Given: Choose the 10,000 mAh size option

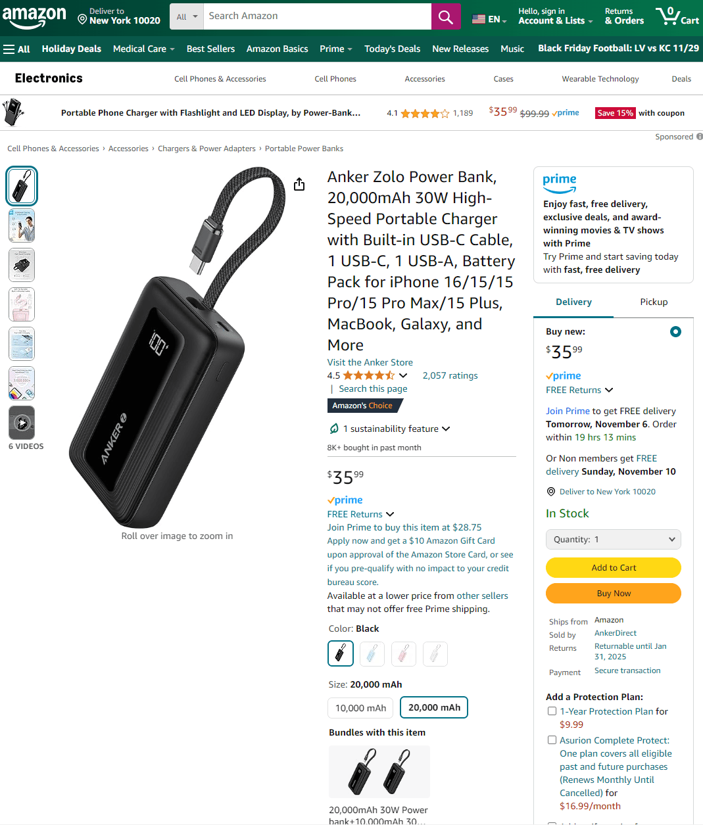Looking at the screenshot, I should tap(360, 708).
